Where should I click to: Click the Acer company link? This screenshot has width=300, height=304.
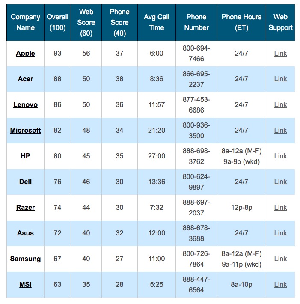25,79
